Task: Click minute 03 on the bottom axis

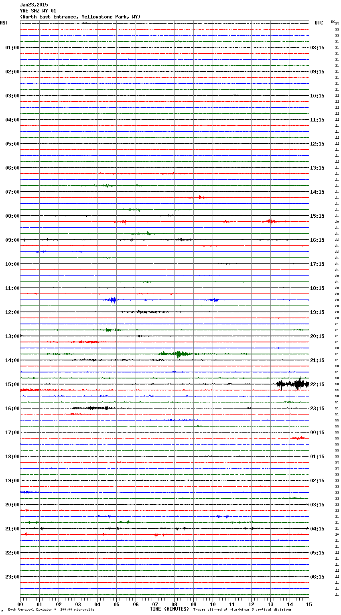Action: pos(78,604)
